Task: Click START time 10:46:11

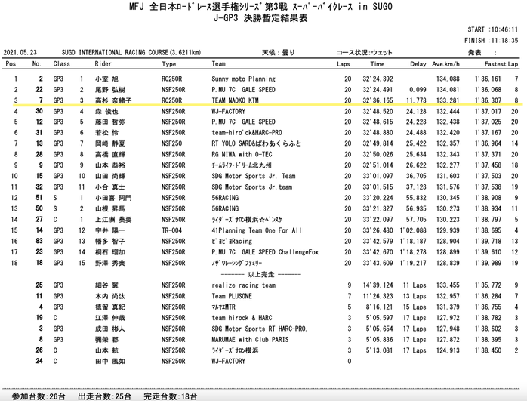Action: tap(504, 29)
